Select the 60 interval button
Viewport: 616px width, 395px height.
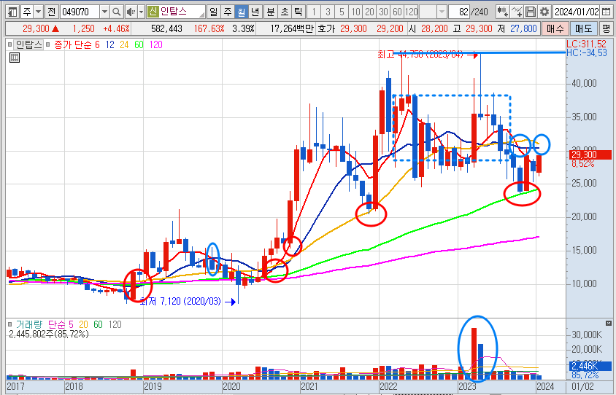coord(397,12)
